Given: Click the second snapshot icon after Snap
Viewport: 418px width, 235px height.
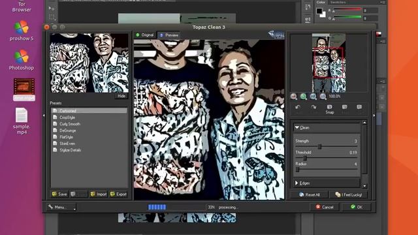Looking at the screenshot, I should (x=345, y=107).
